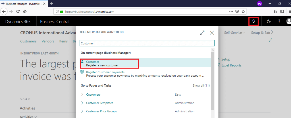Select the third insight carousel dot
This screenshot has height=118, width=291.
pos(26,99)
